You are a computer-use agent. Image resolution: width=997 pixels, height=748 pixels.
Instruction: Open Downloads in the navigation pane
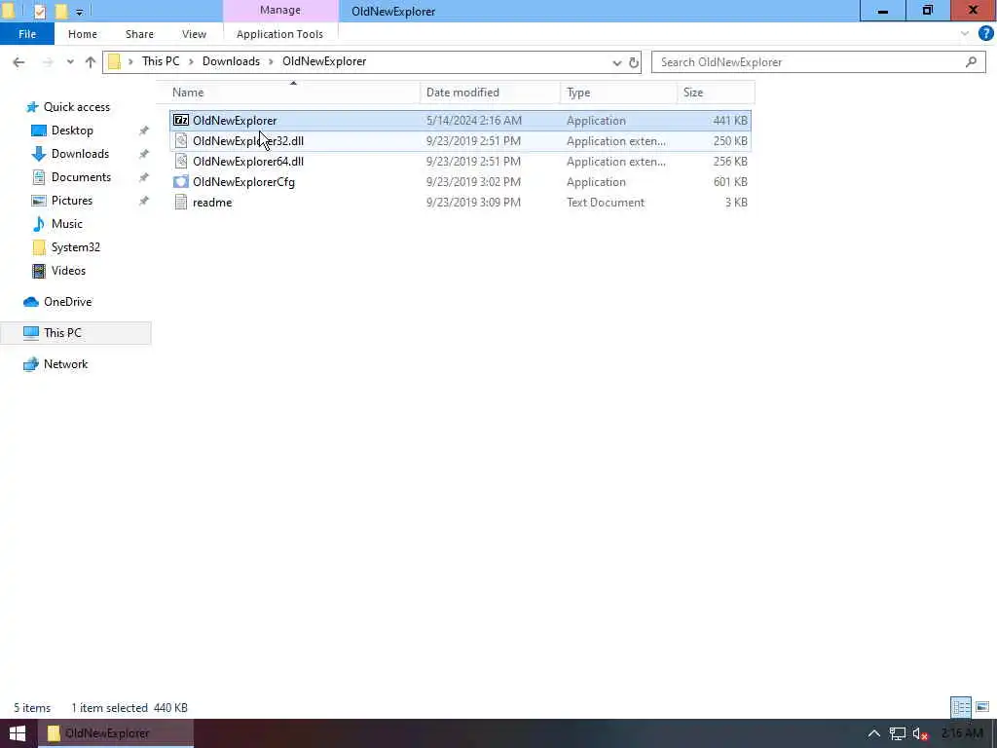click(80, 154)
